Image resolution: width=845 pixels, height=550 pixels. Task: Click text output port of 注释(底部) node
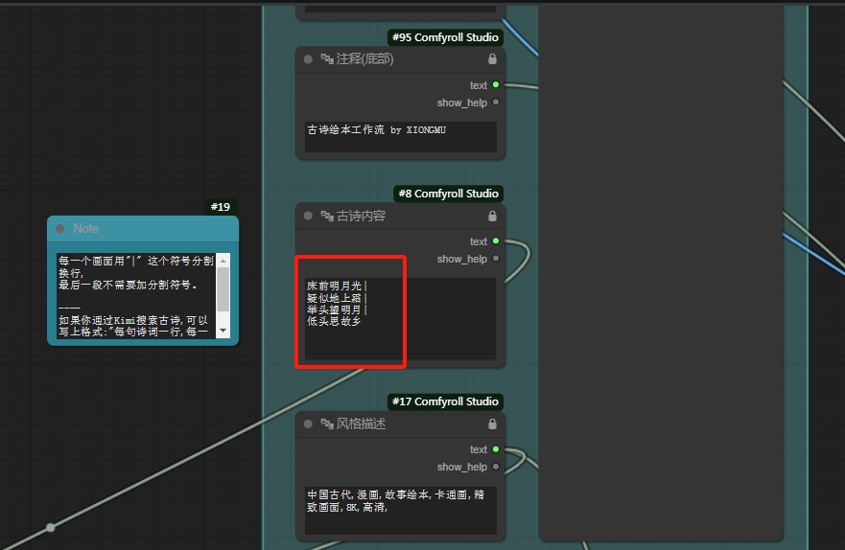496,84
